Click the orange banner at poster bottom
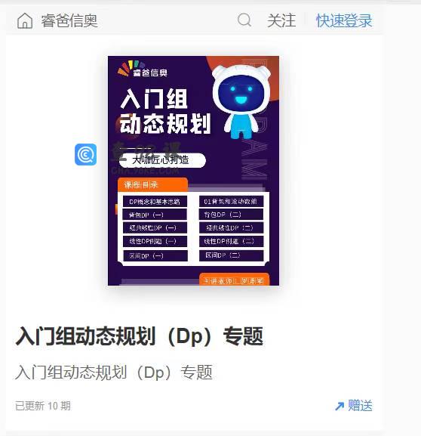This screenshot has width=421, height=436. coord(235,280)
